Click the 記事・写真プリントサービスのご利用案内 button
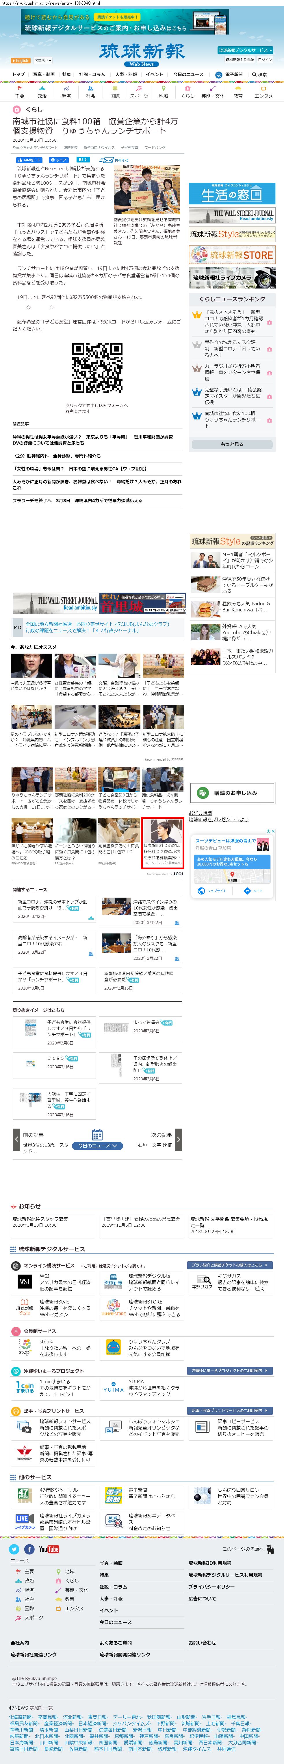The height and width of the screenshot is (1764, 284). (x=231, y=1411)
